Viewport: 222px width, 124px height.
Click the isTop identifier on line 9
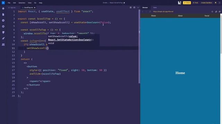[x=33, y=41]
